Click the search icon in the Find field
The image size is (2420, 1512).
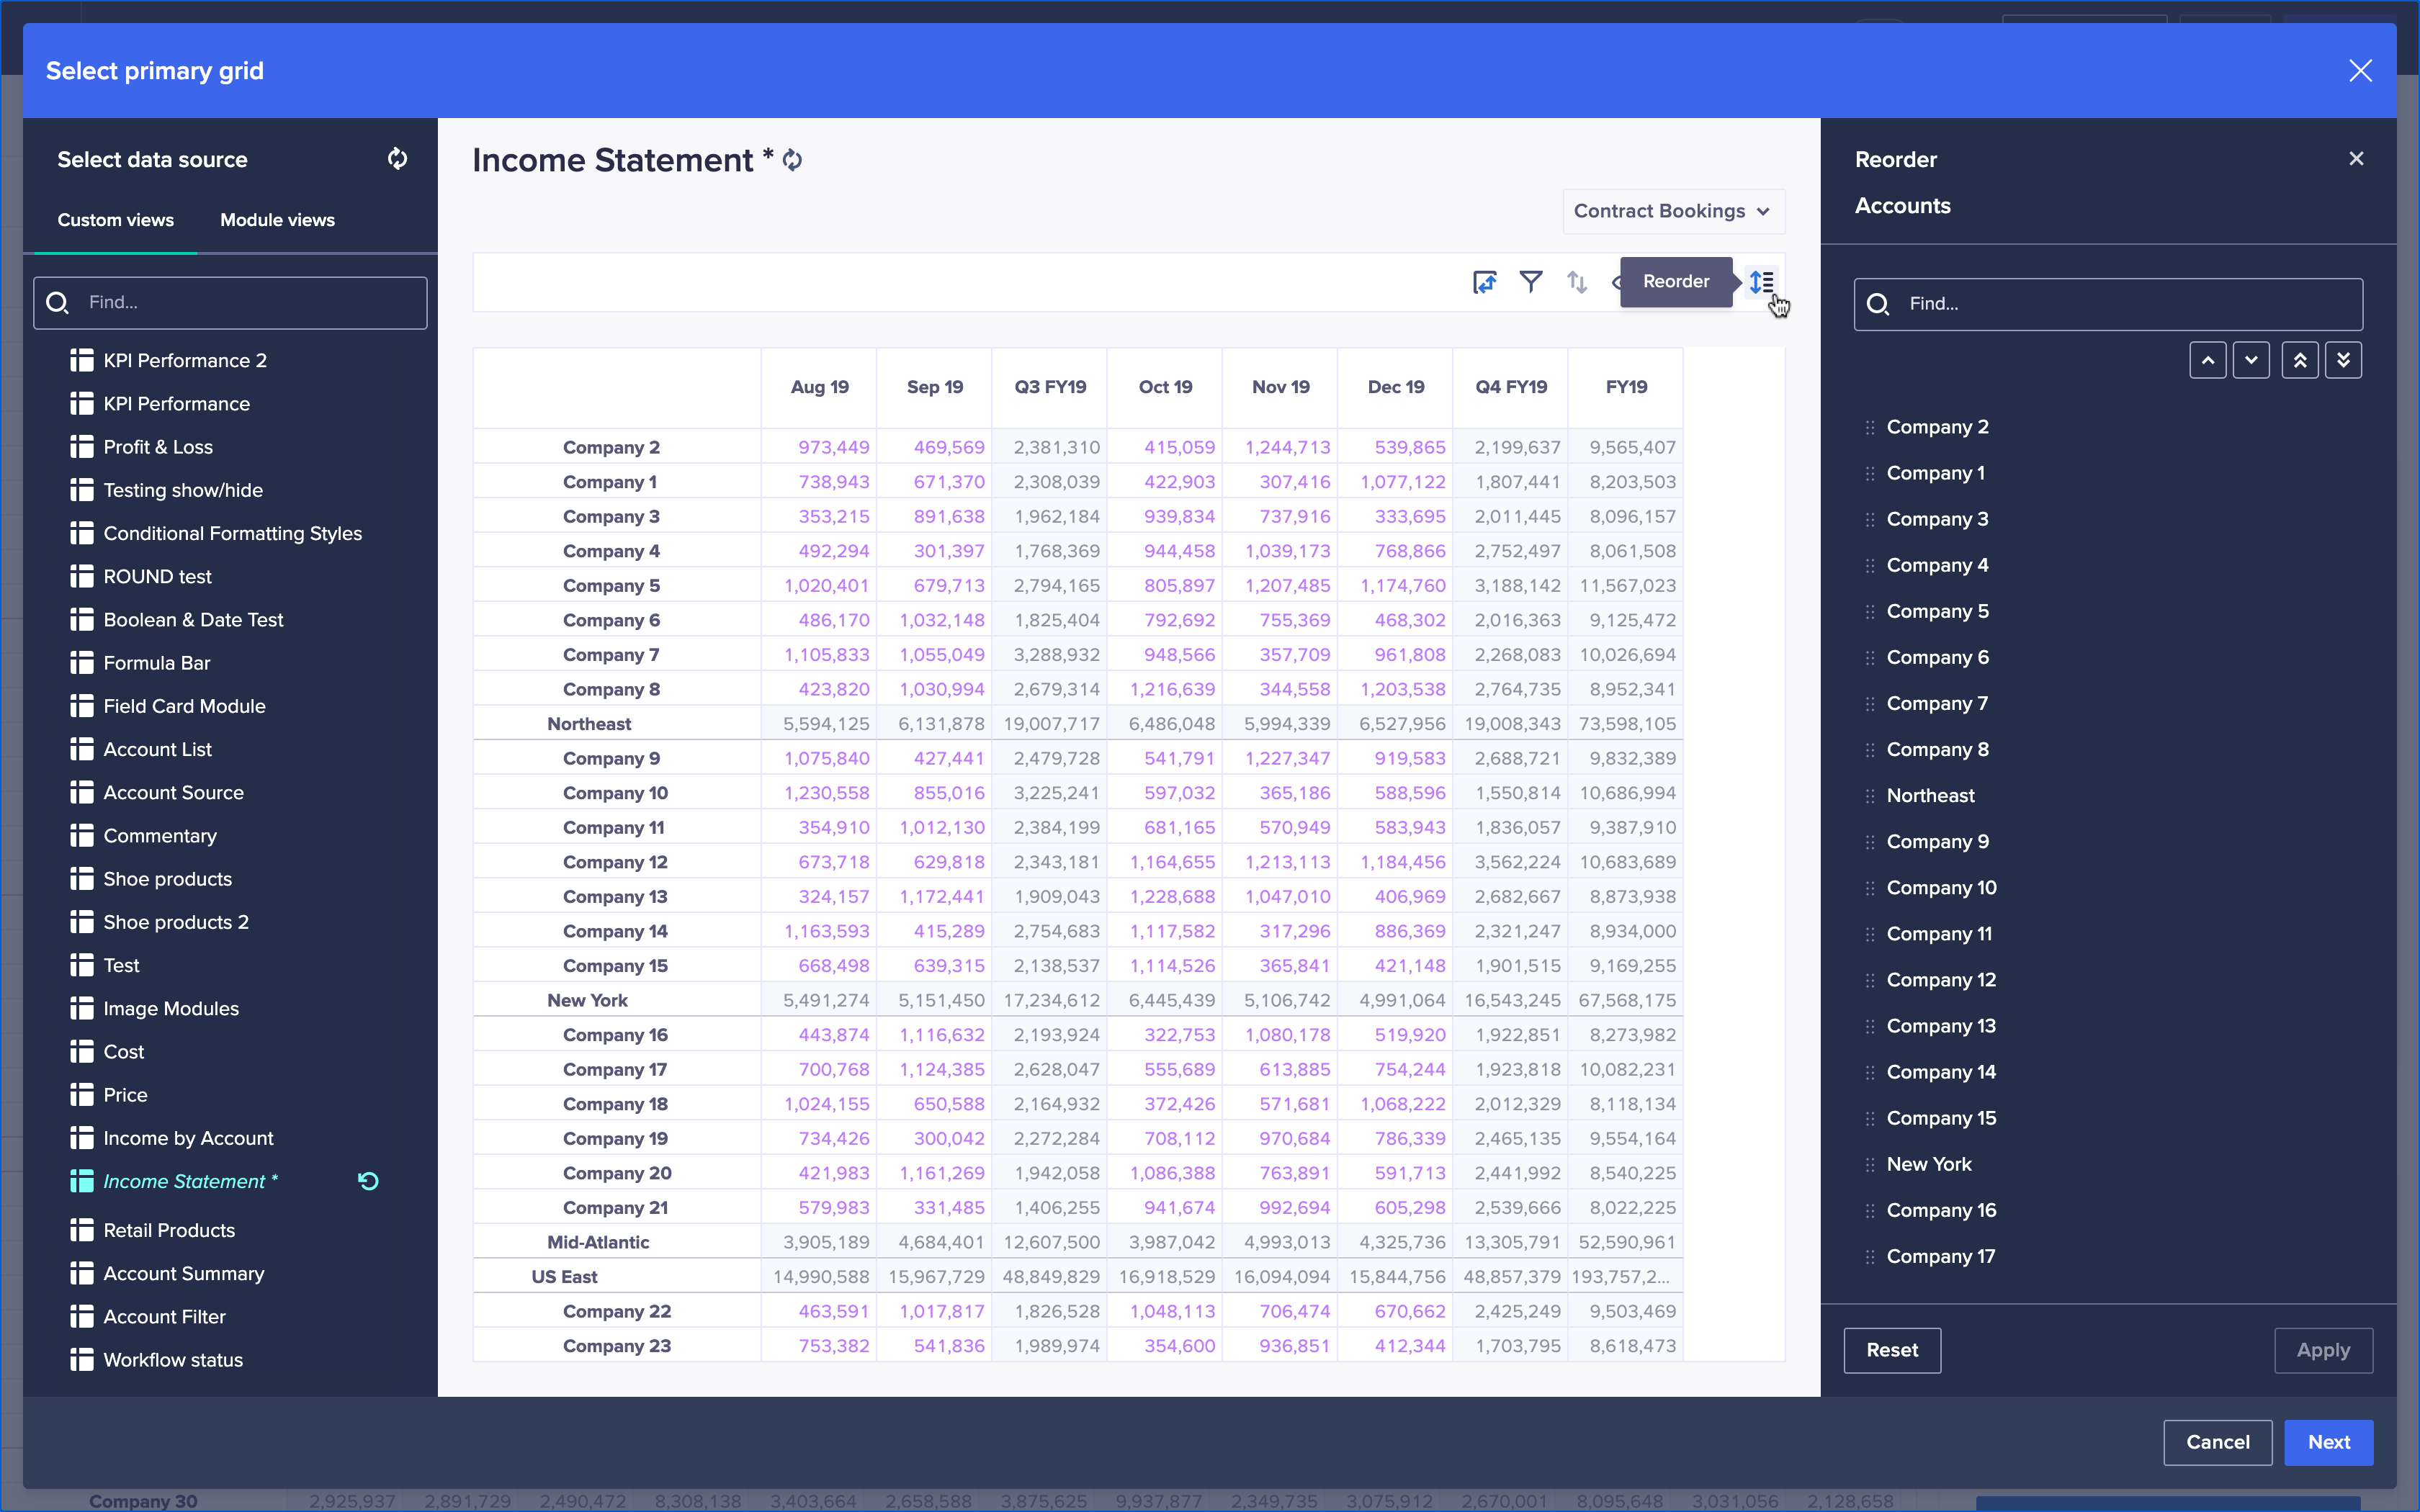pyautogui.click(x=57, y=302)
